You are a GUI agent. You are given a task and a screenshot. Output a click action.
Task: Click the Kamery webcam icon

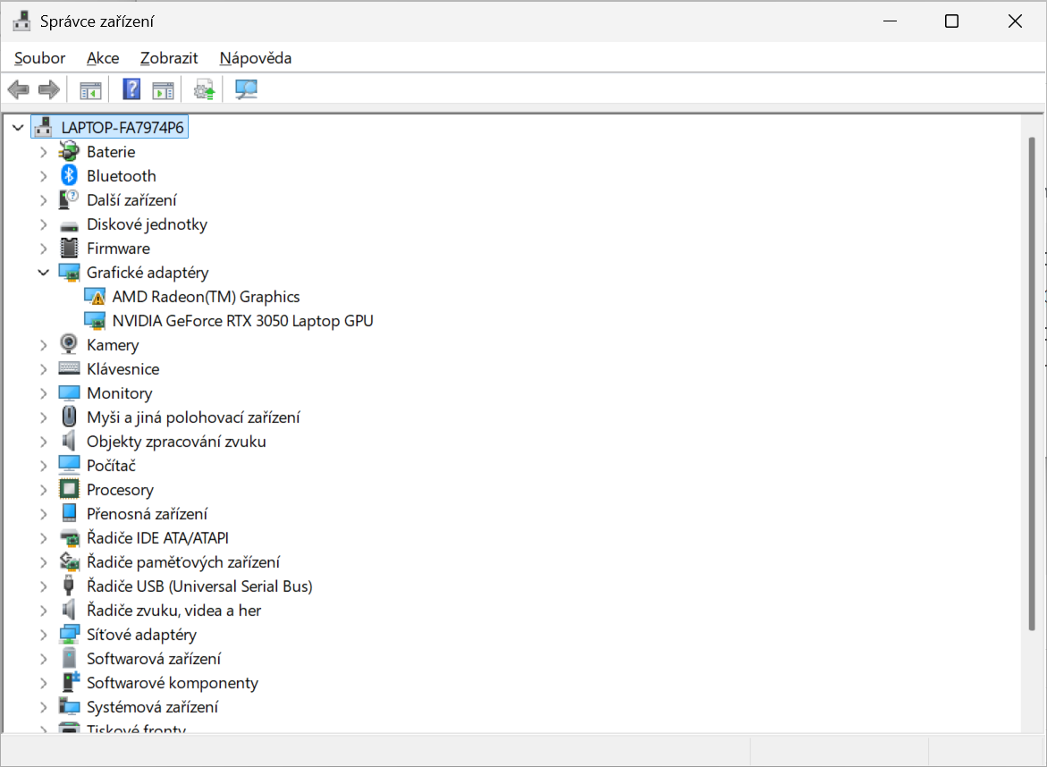(69, 344)
